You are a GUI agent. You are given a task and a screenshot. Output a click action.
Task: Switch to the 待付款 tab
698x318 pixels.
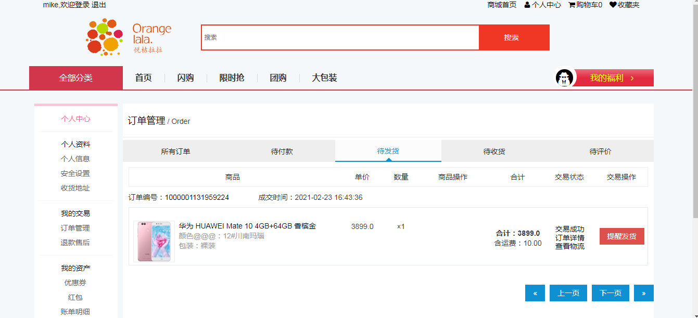(282, 151)
